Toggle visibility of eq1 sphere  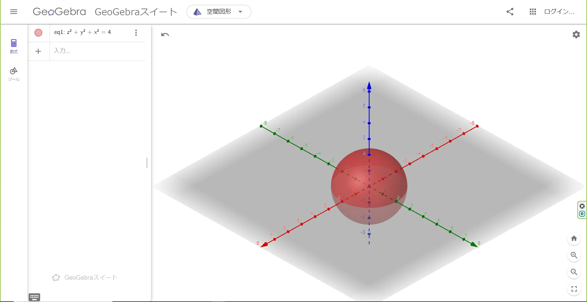(x=38, y=33)
